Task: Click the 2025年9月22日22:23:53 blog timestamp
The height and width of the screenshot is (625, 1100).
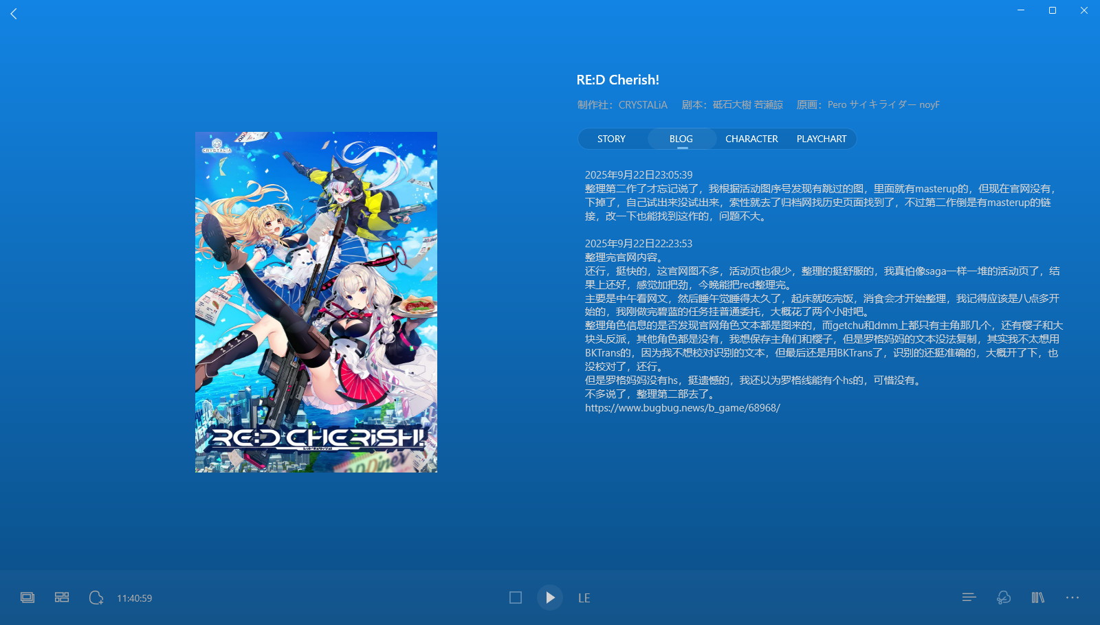Action: pos(639,244)
